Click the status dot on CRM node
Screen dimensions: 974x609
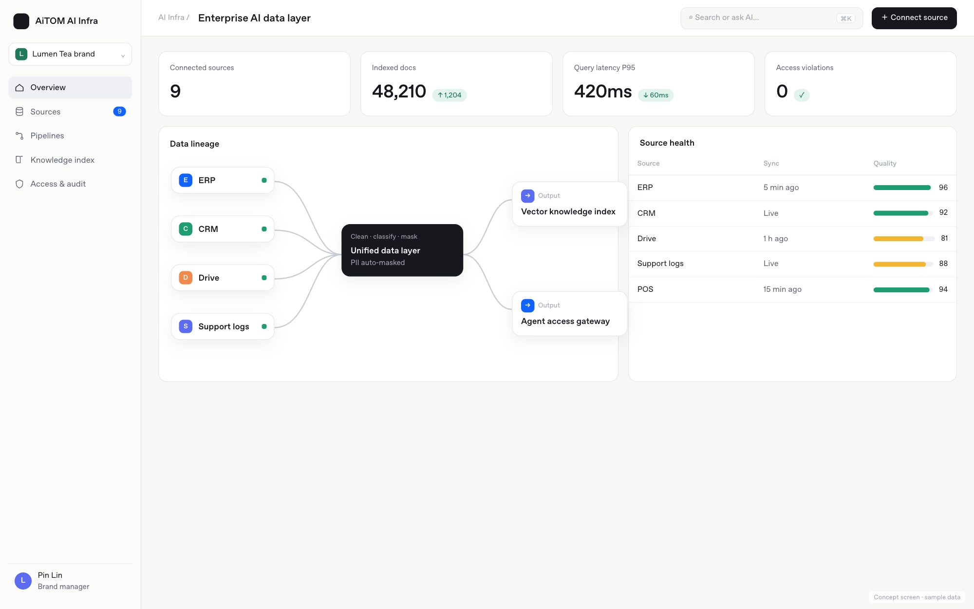(x=264, y=229)
